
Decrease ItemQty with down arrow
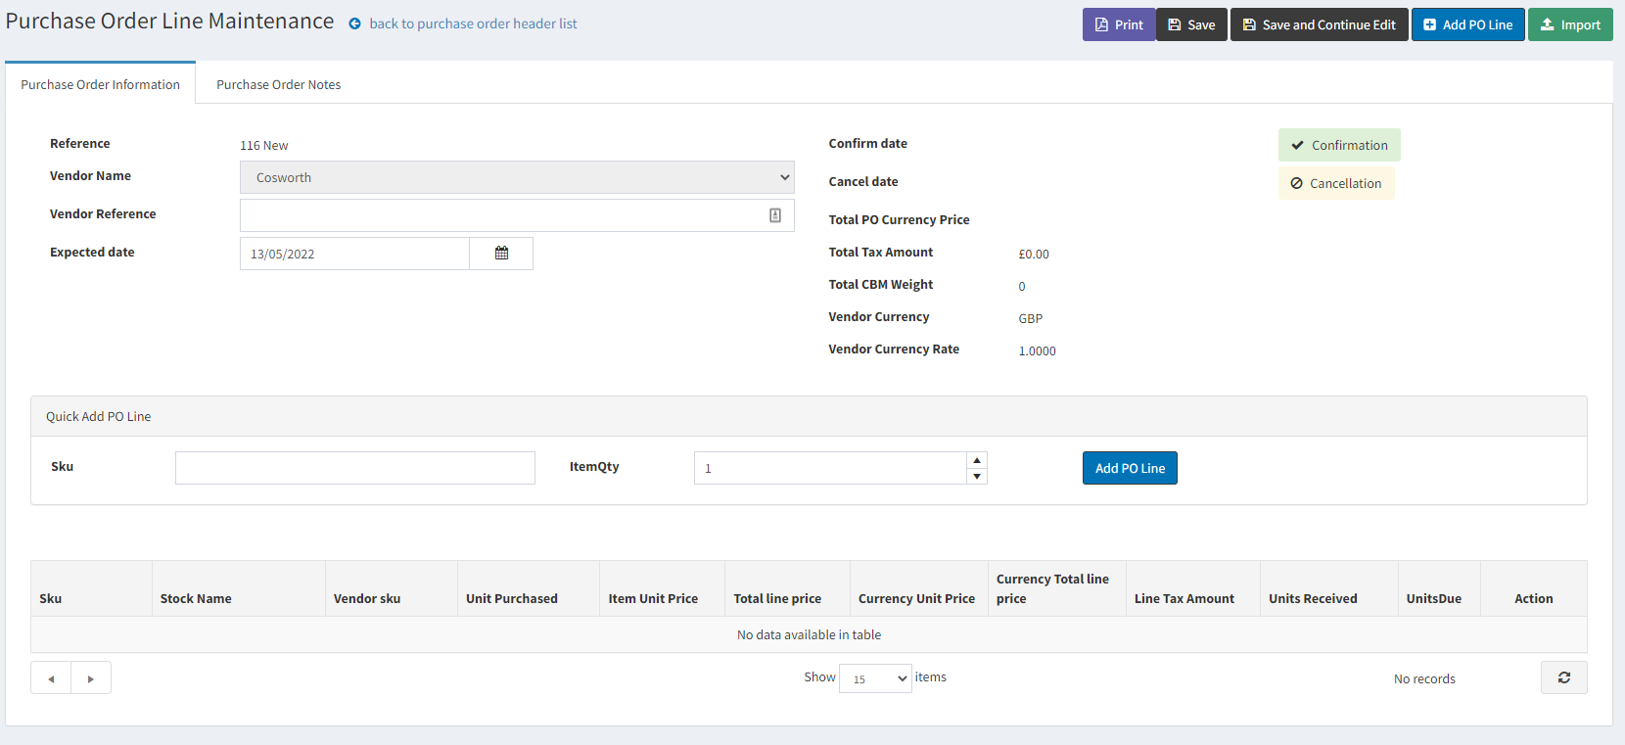point(976,477)
